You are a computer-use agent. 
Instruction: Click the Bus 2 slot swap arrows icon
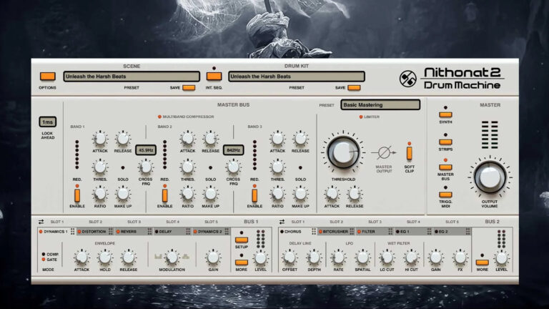coord(282,222)
